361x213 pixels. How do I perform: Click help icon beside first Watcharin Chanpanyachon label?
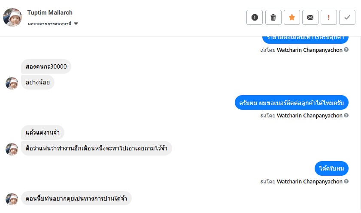[x=346, y=50]
